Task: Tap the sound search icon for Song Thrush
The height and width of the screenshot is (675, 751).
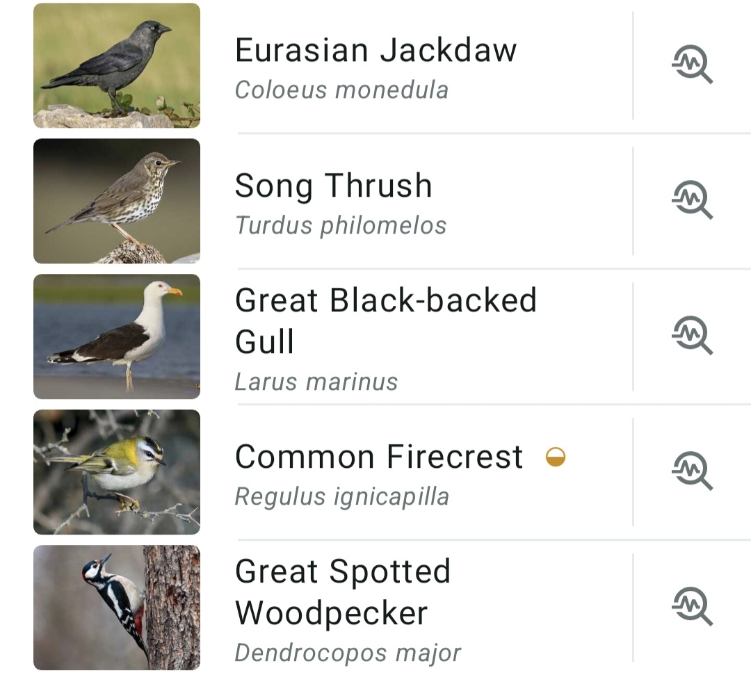Action: coord(692,201)
